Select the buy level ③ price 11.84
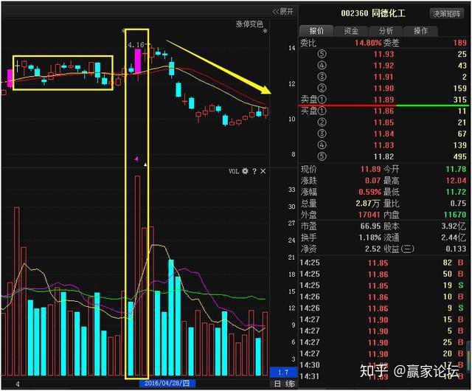The width and height of the screenshot is (472, 391). [383, 134]
